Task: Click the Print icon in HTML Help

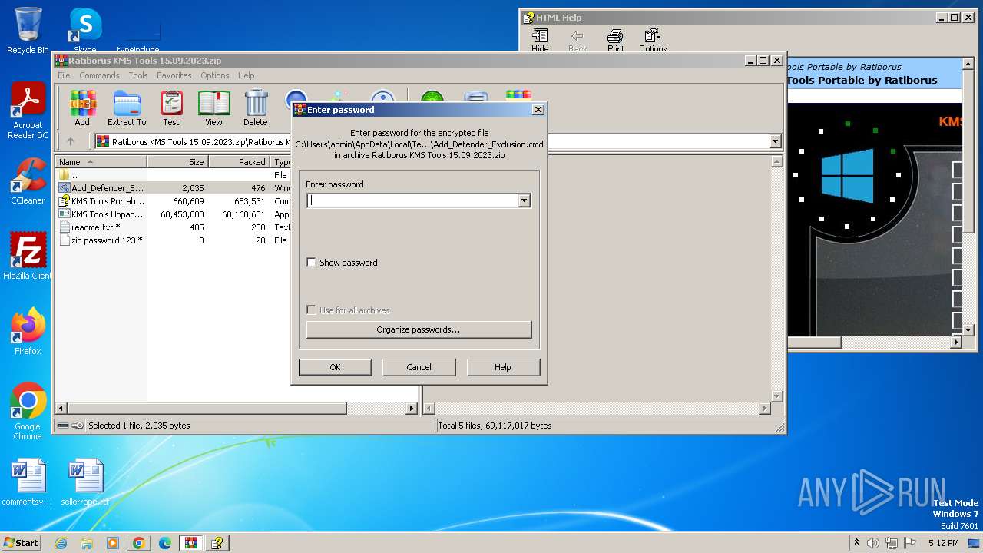Action: click(x=615, y=40)
